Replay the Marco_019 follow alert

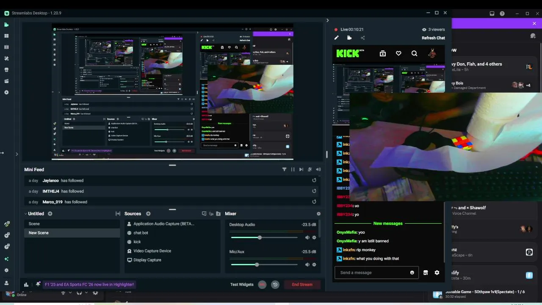click(314, 202)
